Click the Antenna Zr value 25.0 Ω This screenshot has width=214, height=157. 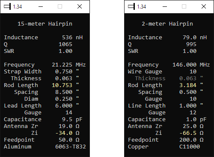click(x=193, y=126)
